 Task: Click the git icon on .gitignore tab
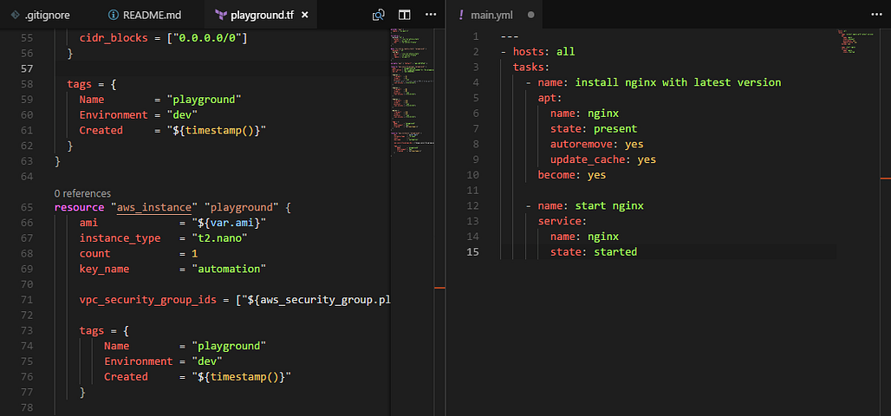(x=16, y=15)
